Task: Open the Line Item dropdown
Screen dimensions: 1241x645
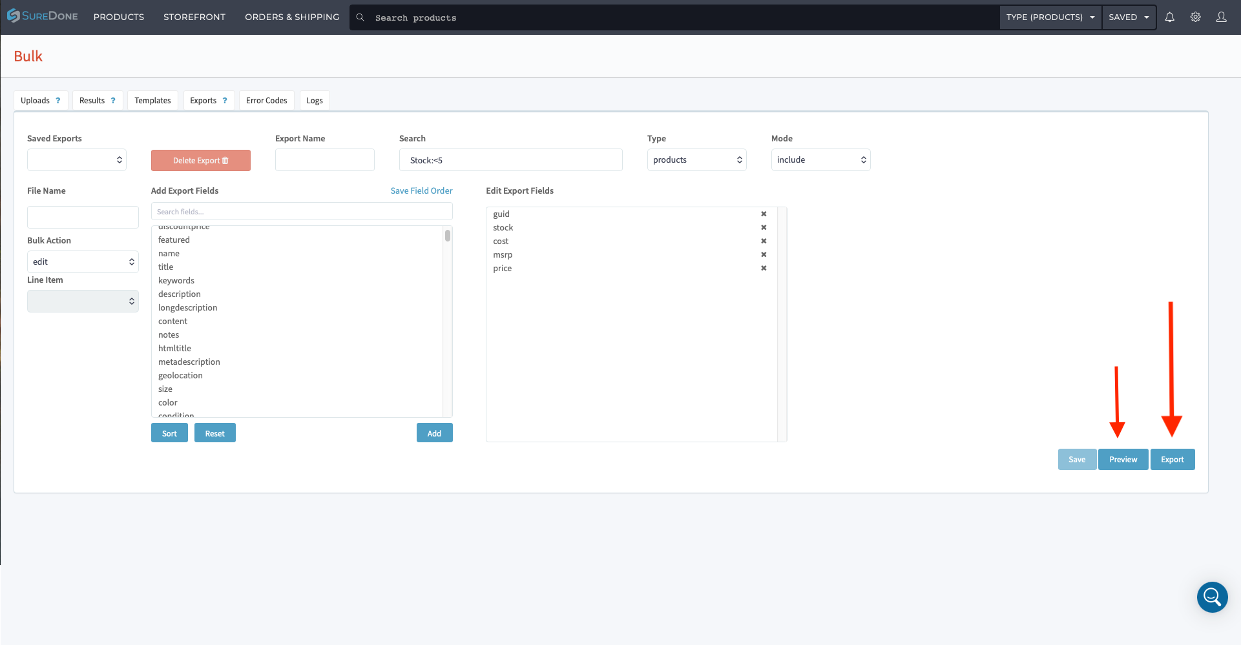Action: click(x=83, y=302)
